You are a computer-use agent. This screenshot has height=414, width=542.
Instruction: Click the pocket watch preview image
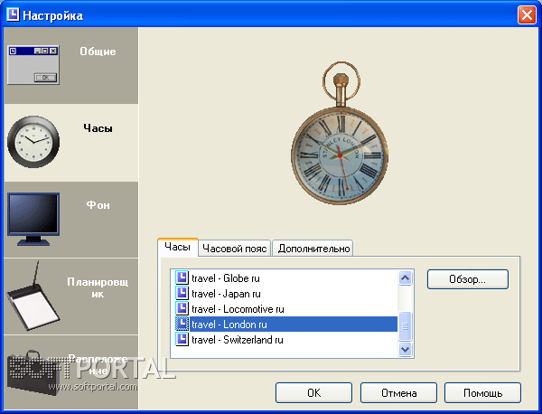tap(341, 134)
